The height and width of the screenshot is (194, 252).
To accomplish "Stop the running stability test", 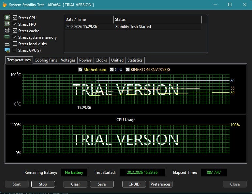I will click(x=43, y=184).
